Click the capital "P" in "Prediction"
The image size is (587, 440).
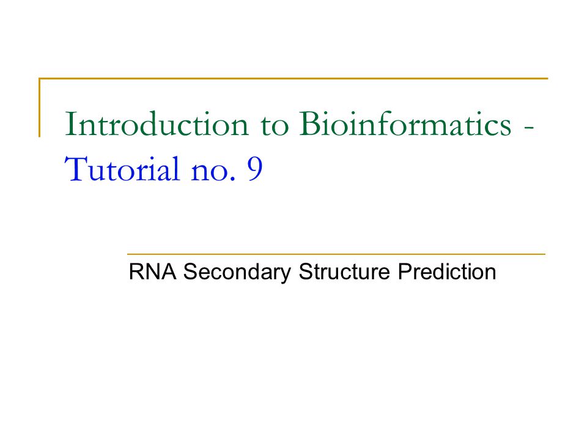[404, 271]
